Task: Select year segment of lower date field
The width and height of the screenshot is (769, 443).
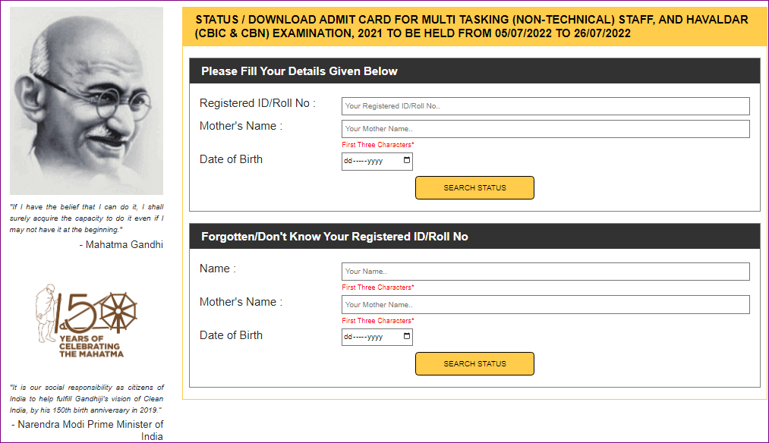Action: [374, 337]
